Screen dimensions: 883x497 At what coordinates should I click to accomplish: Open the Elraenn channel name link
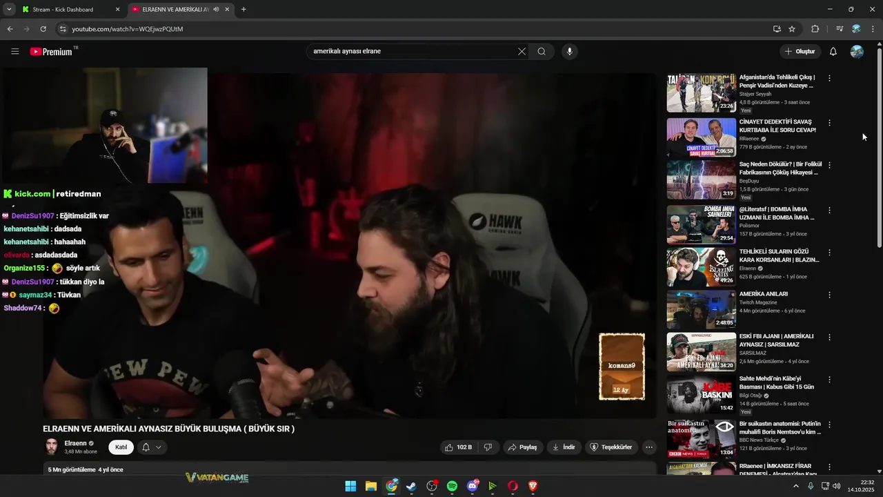click(x=75, y=443)
